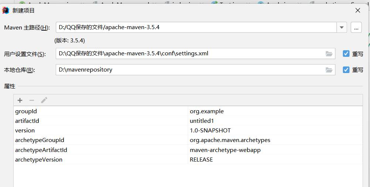The width and height of the screenshot is (370, 187).
Task: Click the 本地仓库(R) label
Action: pyautogui.click(x=19, y=70)
